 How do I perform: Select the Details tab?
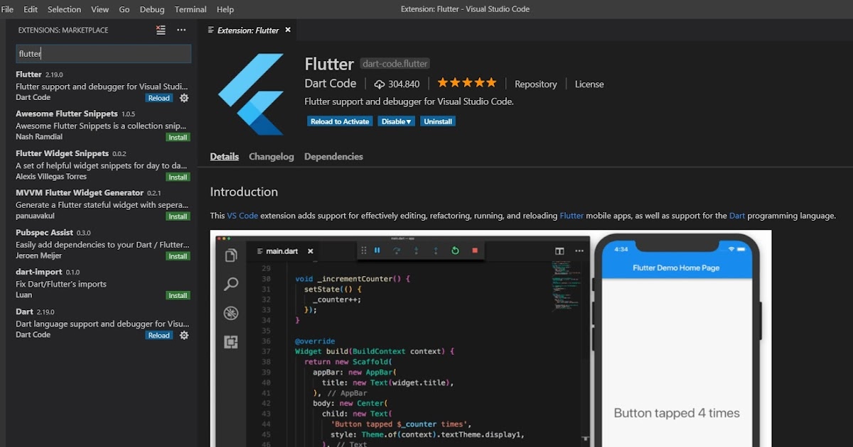224,156
